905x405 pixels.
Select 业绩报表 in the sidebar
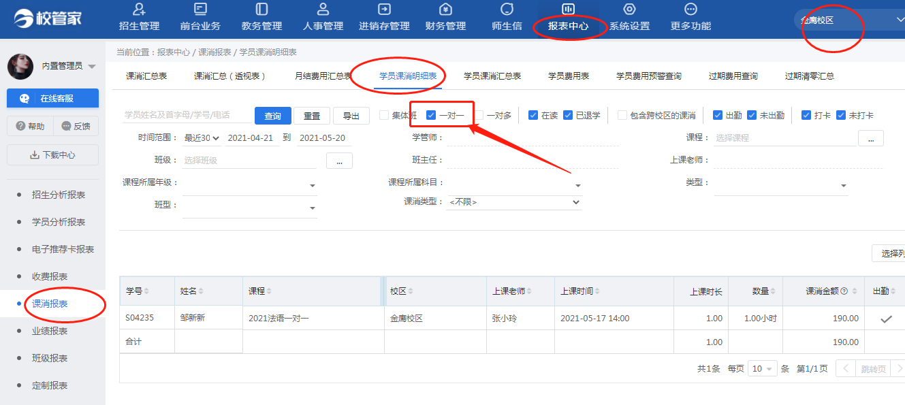click(50, 331)
